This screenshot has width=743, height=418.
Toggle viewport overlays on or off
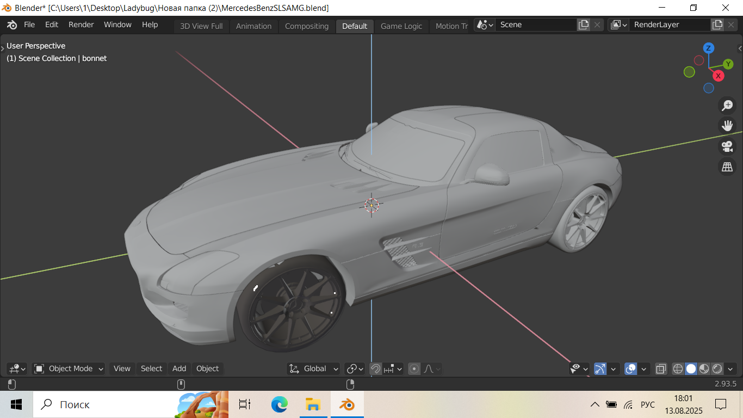coord(631,368)
